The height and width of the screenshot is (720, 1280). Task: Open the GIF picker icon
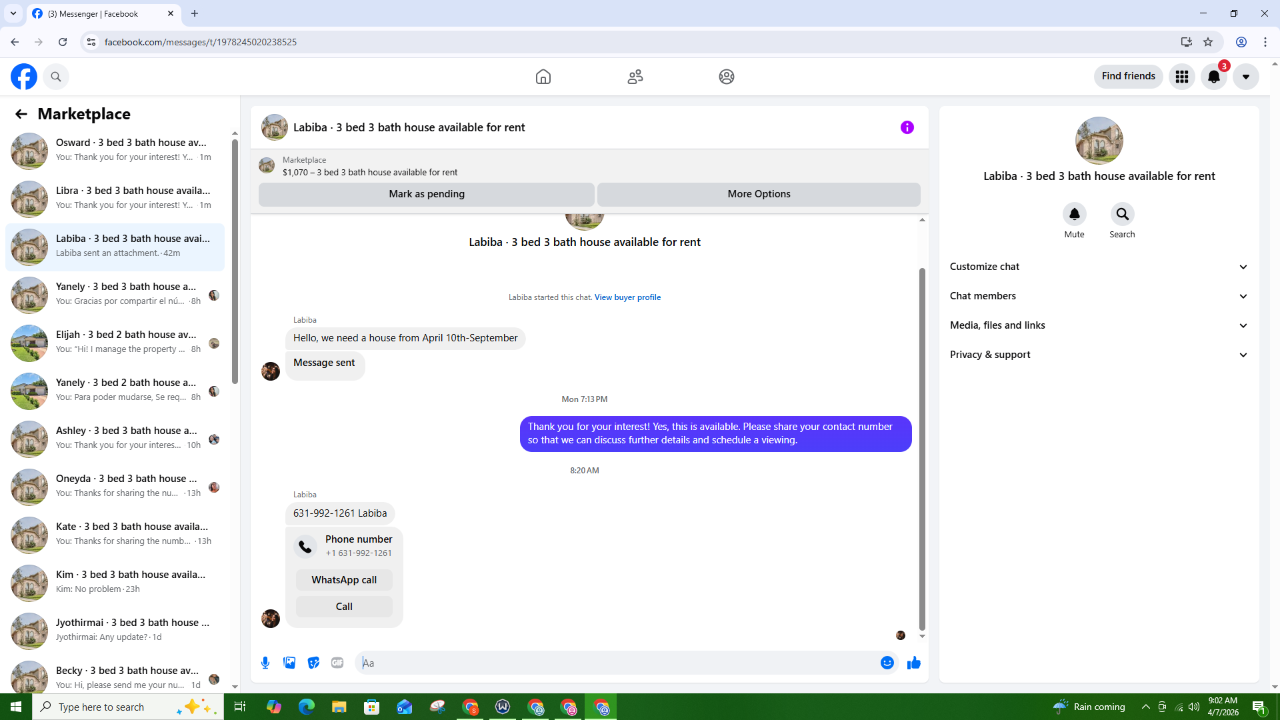tap(337, 663)
